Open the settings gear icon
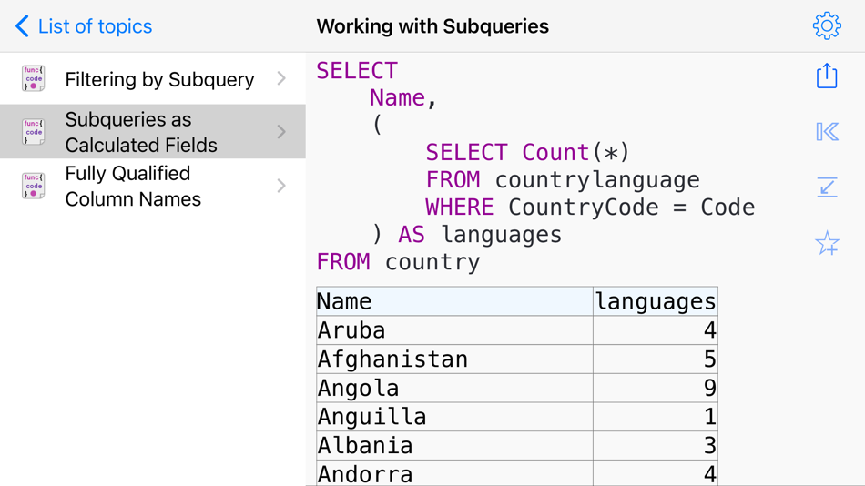The height and width of the screenshot is (486, 865). click(x=827, y=25)
